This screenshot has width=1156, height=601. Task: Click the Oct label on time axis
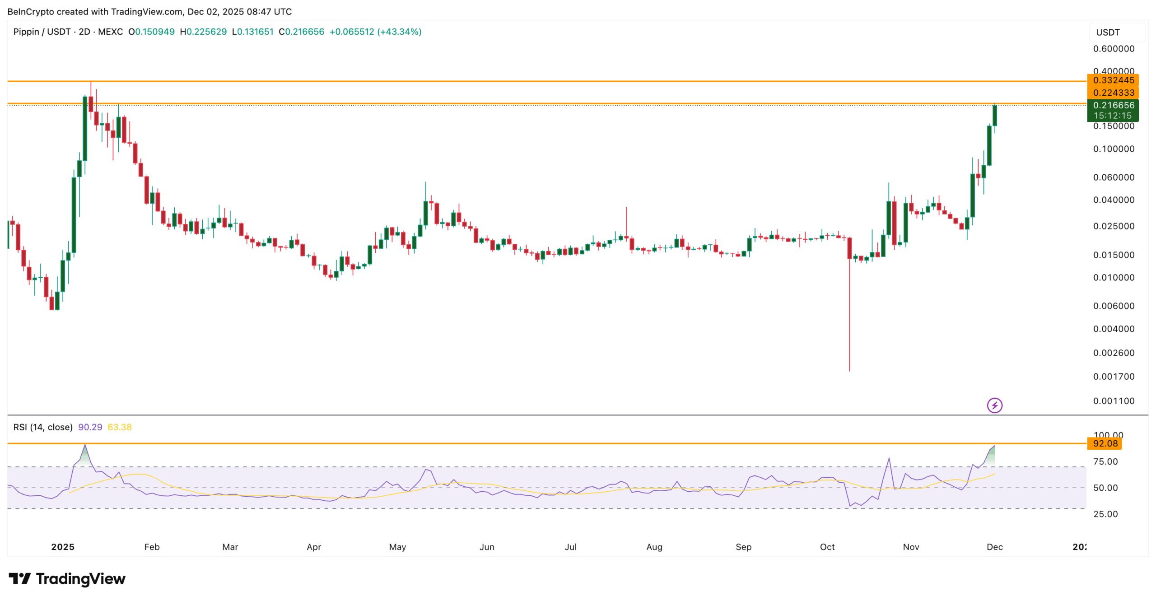(827, 547)
